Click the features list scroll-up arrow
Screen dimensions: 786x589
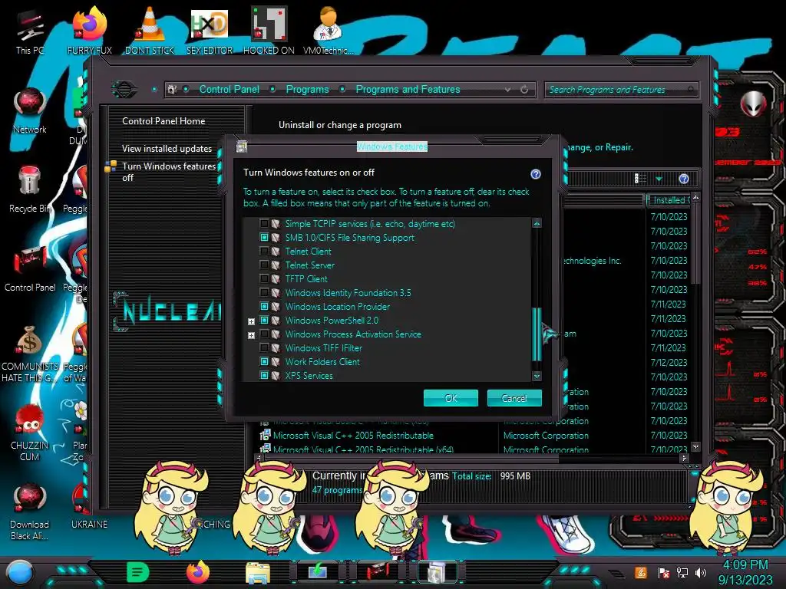click(x=537, y=223)
